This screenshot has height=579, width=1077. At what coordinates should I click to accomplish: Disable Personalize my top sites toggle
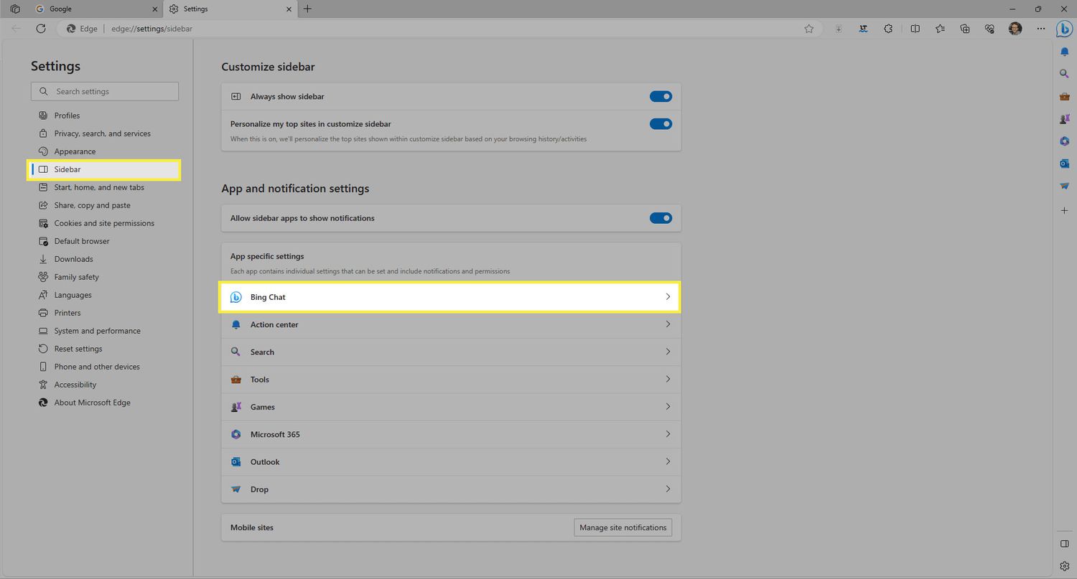[x=661, y=123]
